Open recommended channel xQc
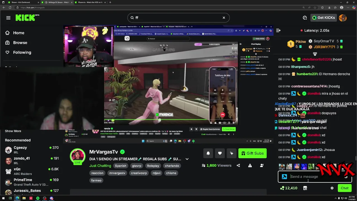Viewport: 357px width, 201px height. [32, 171]
